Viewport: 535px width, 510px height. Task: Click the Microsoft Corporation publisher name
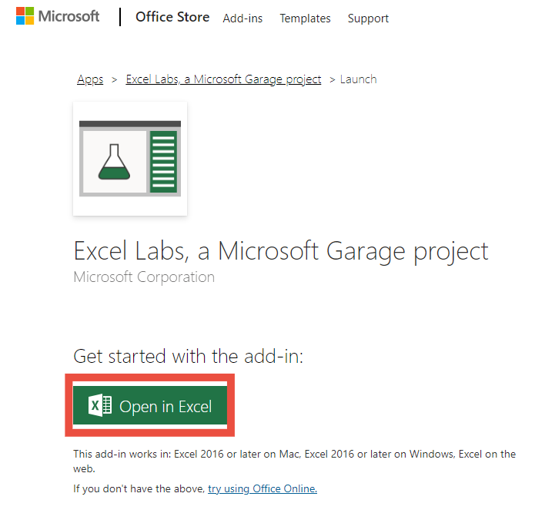point(144,277)
